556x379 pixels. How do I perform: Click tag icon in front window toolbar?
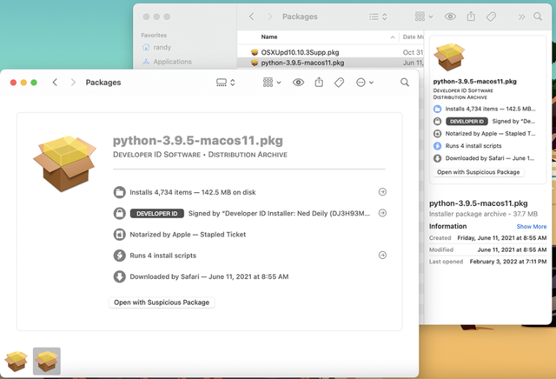pyautogui.click(x=339, y=83)
